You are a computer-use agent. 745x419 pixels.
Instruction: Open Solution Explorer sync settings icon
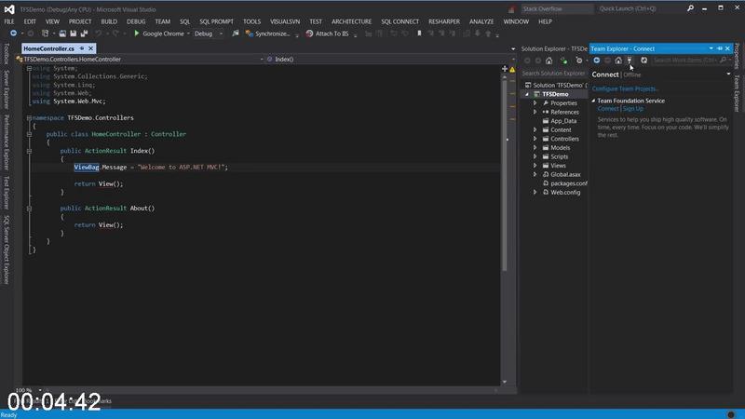tap(579, 61)
